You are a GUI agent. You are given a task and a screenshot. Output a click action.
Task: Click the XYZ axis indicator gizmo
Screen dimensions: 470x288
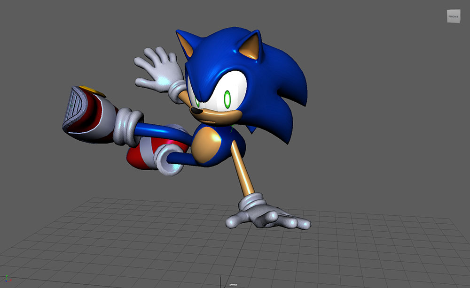(x=8, y=279)
